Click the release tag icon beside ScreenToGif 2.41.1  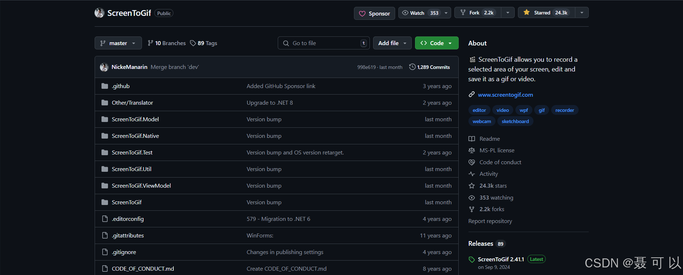472,259
